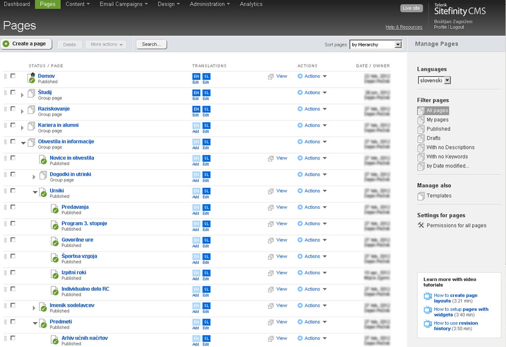The width and height of the screenshot is (506, 347).
Task: Click the Search... button
Action: [x=151, y=44]
